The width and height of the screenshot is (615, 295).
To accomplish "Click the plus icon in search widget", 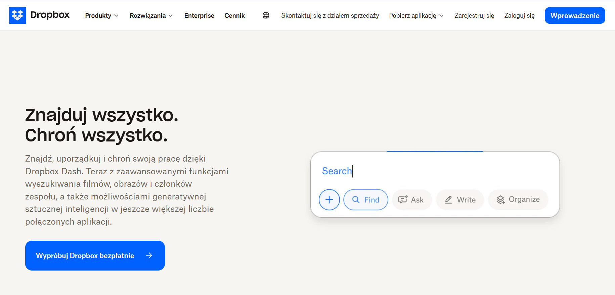I will tap(329, 200).
